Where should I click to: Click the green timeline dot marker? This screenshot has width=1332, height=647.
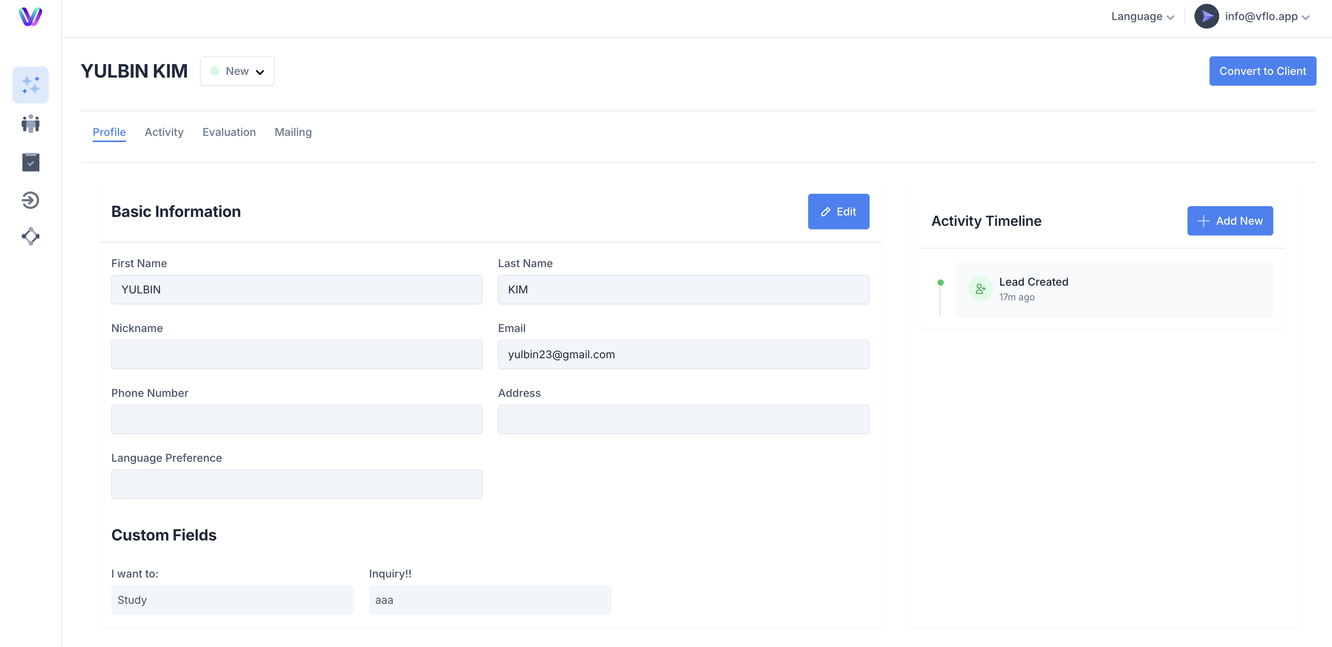[941, 283]
